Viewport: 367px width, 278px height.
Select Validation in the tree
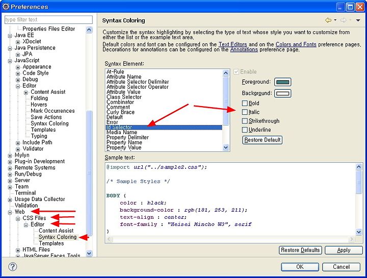(26, 206)
